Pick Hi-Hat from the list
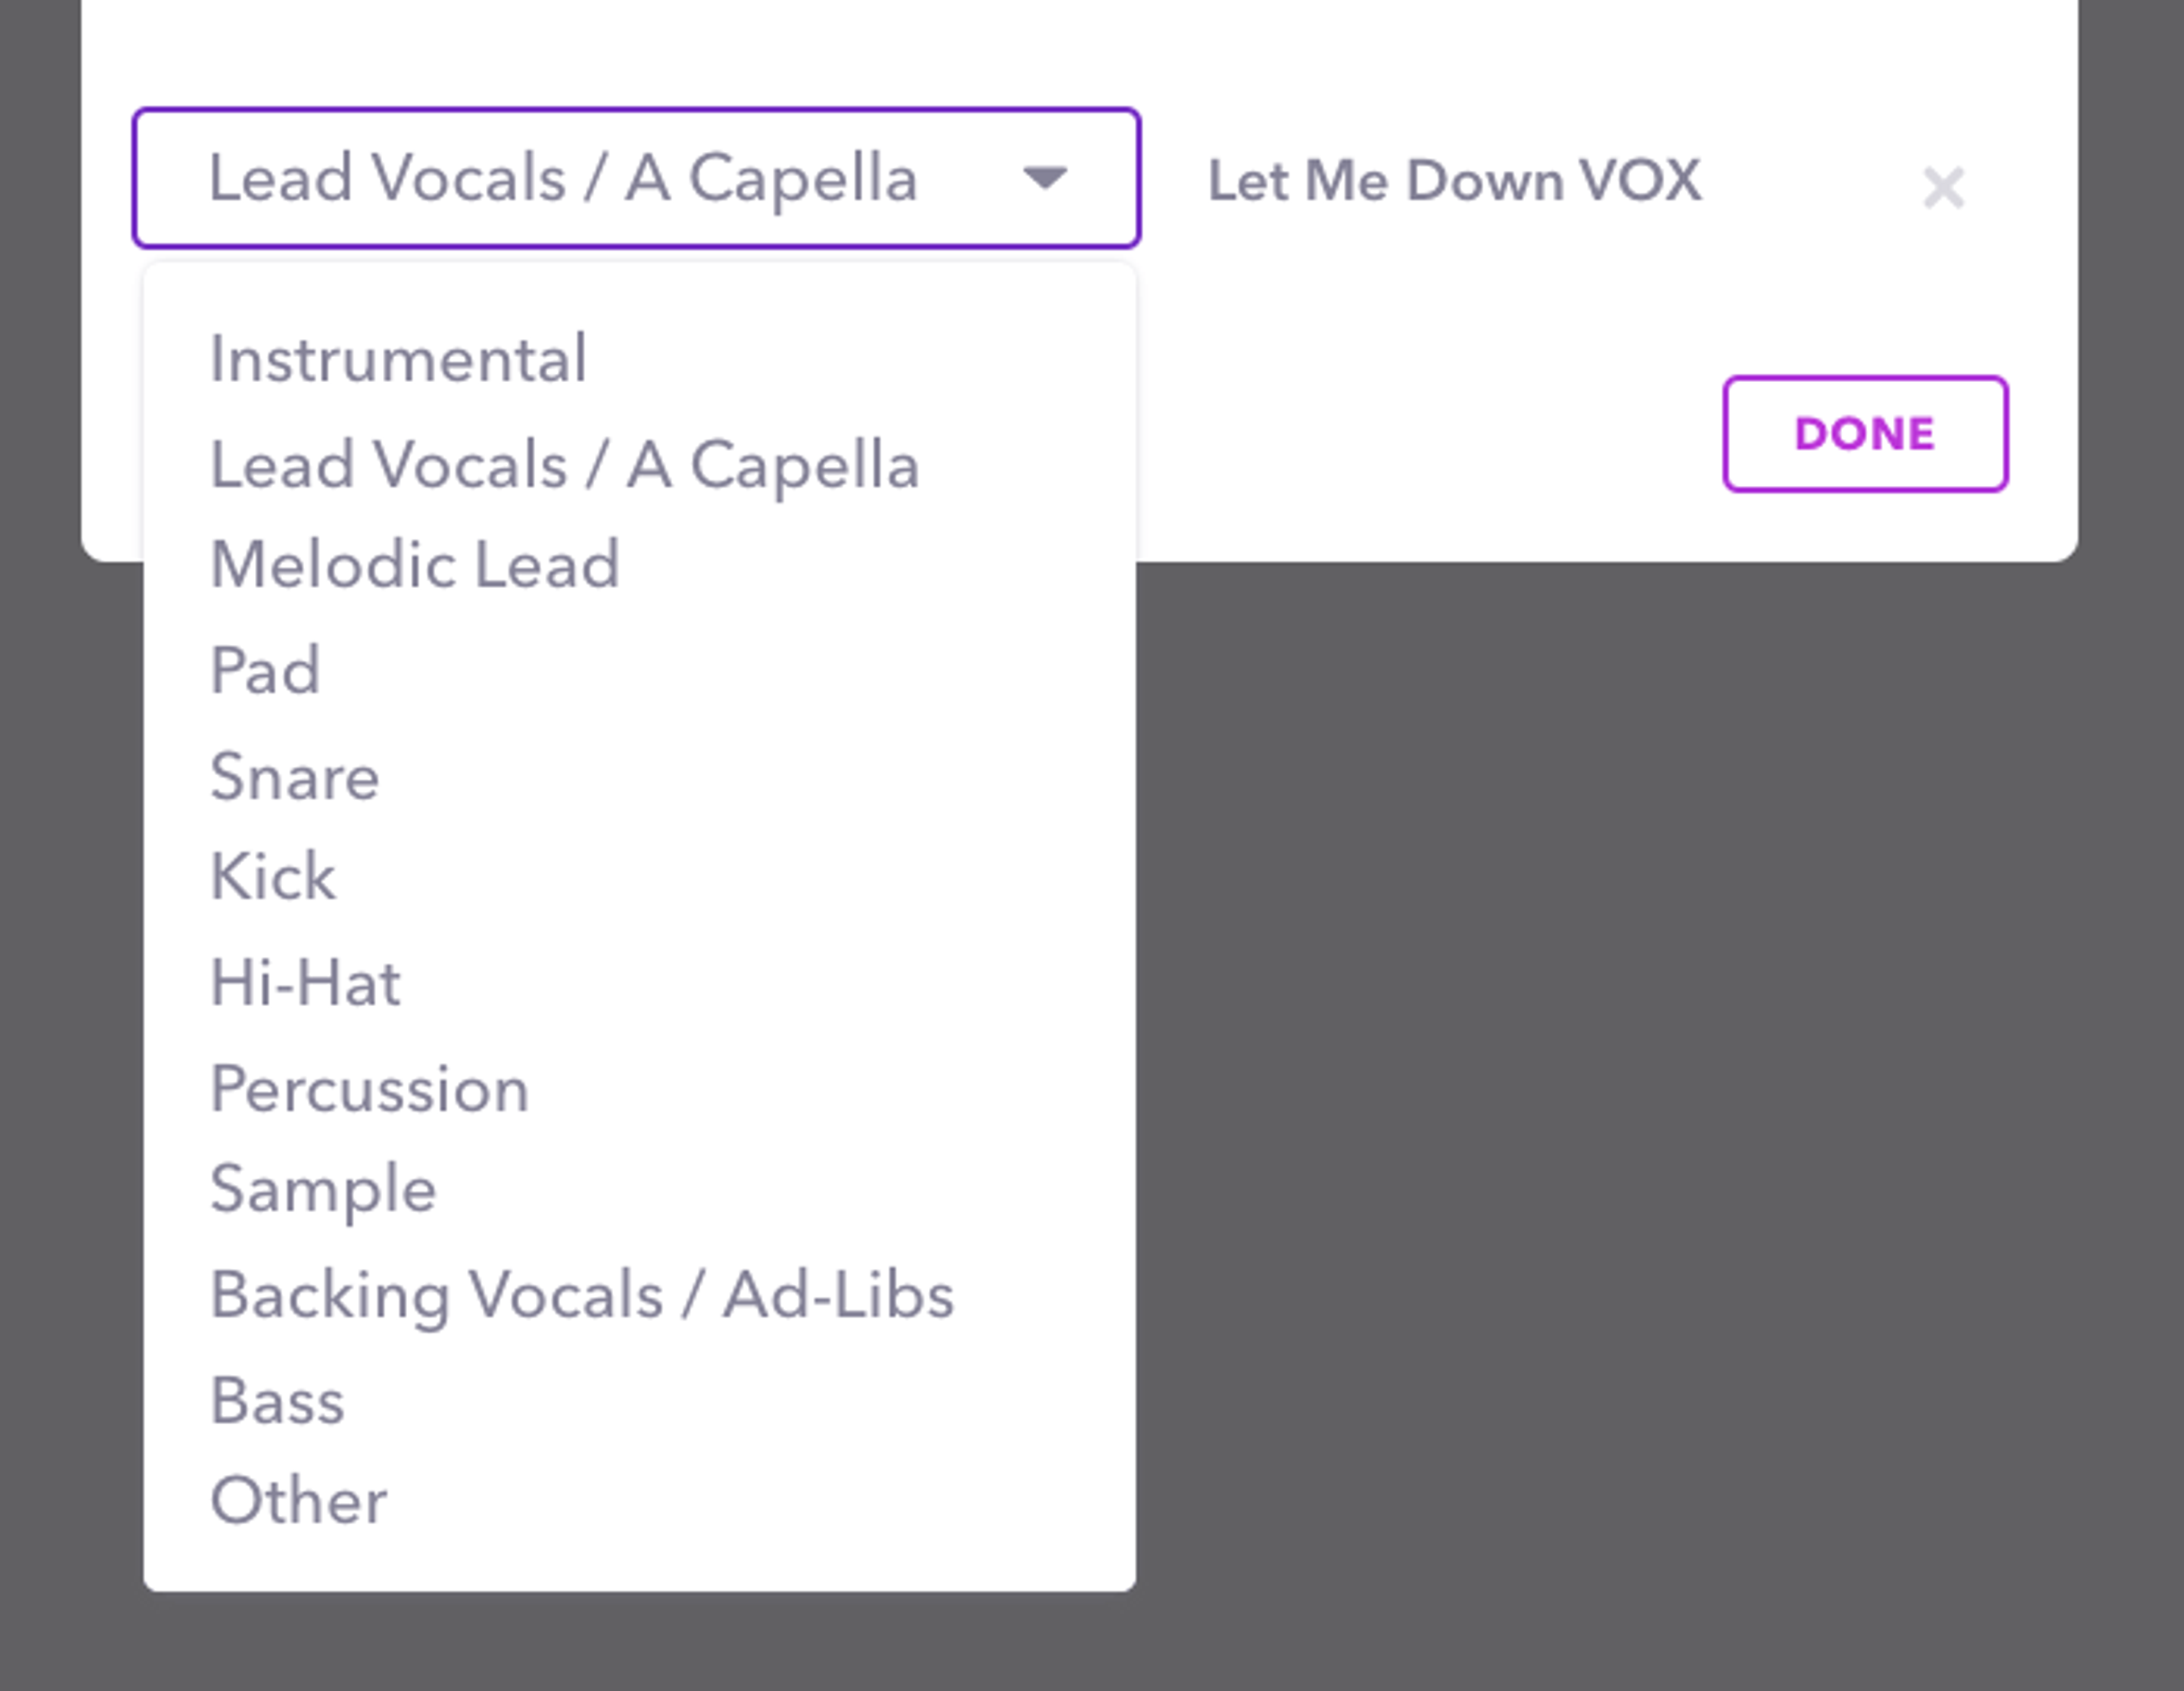 click(x=305, y=982)
